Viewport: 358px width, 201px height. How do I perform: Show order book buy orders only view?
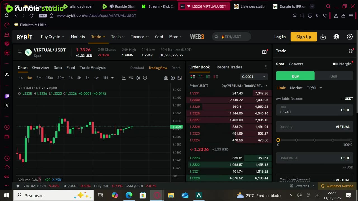tap(208, 77)
